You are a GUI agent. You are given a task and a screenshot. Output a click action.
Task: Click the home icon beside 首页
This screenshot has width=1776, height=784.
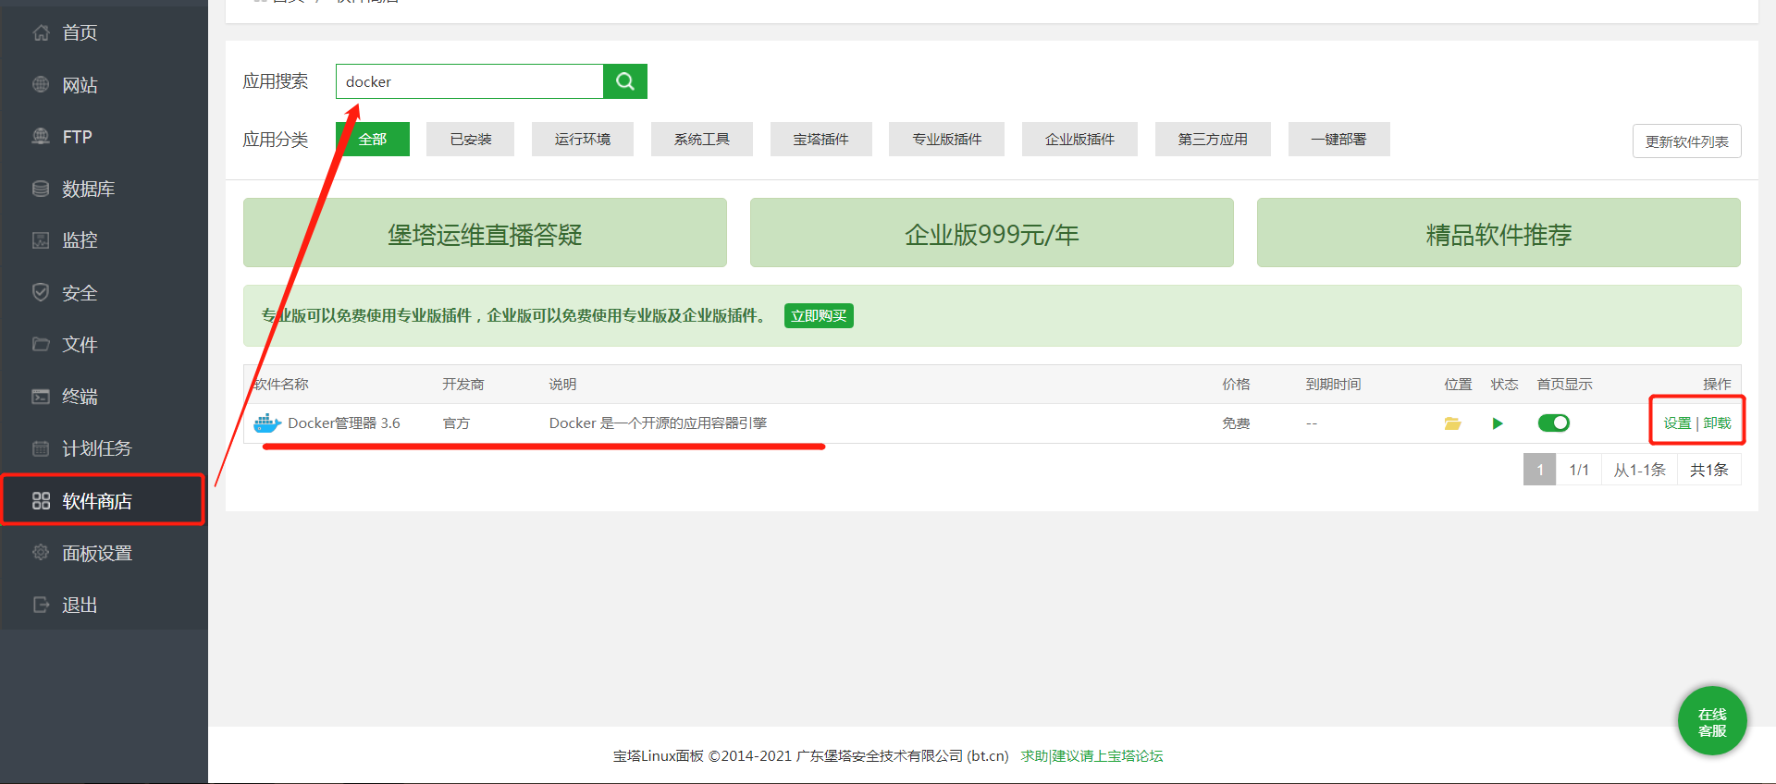pyautogui.click(x=41, y=33)
